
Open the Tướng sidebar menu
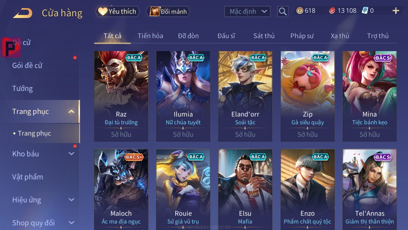tap(22, 88)
